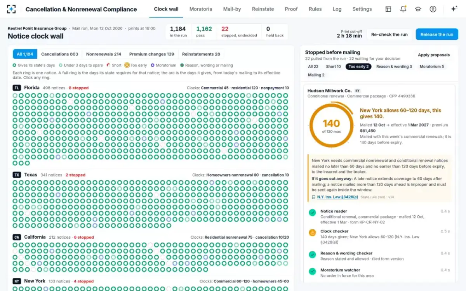Click the Too early legend ring icon
Viewport: 466px width, 291px height.
point(127,65)
